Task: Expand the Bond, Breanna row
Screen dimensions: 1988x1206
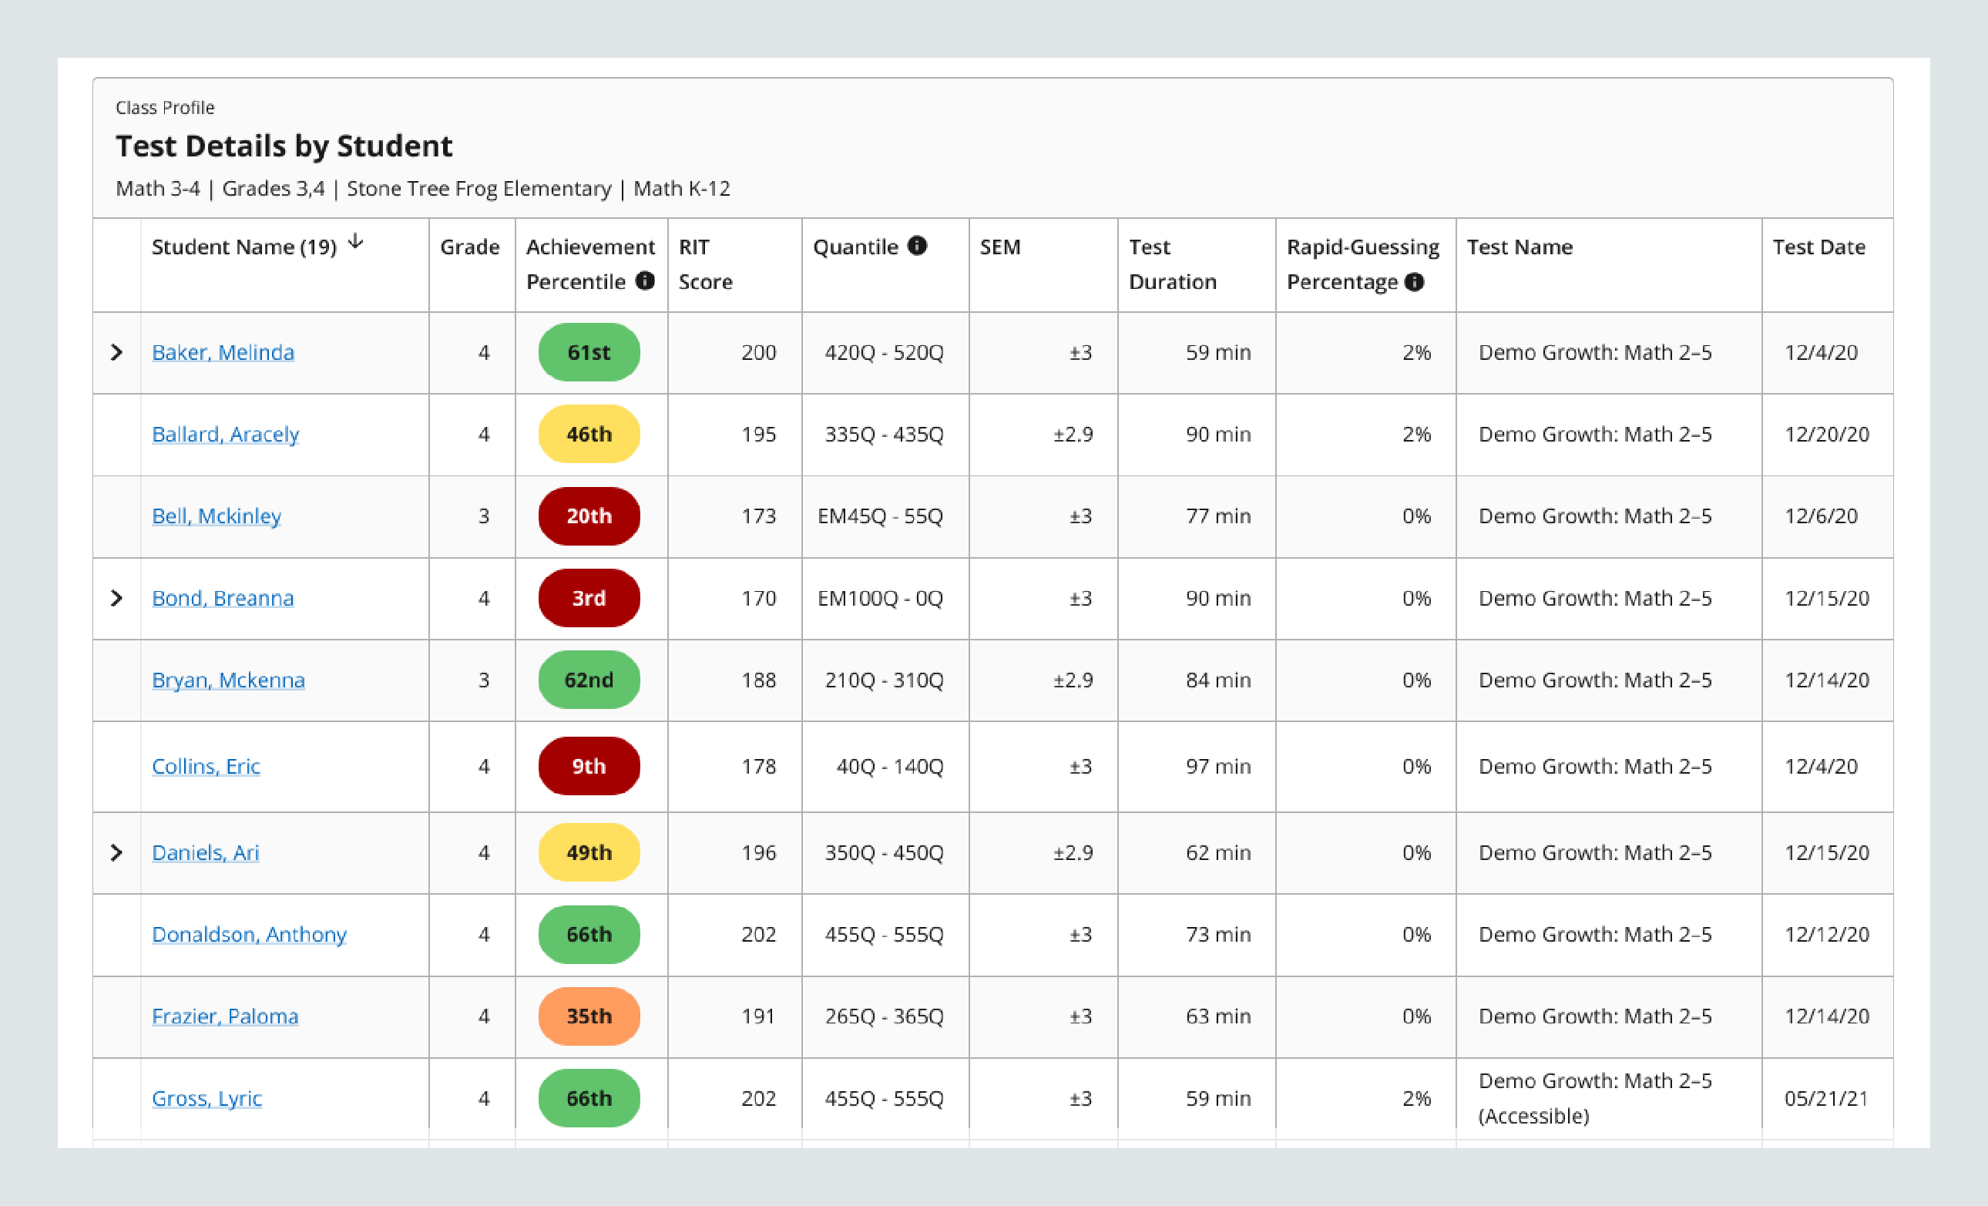Action: pyautogui.click(x=116, y=598)
